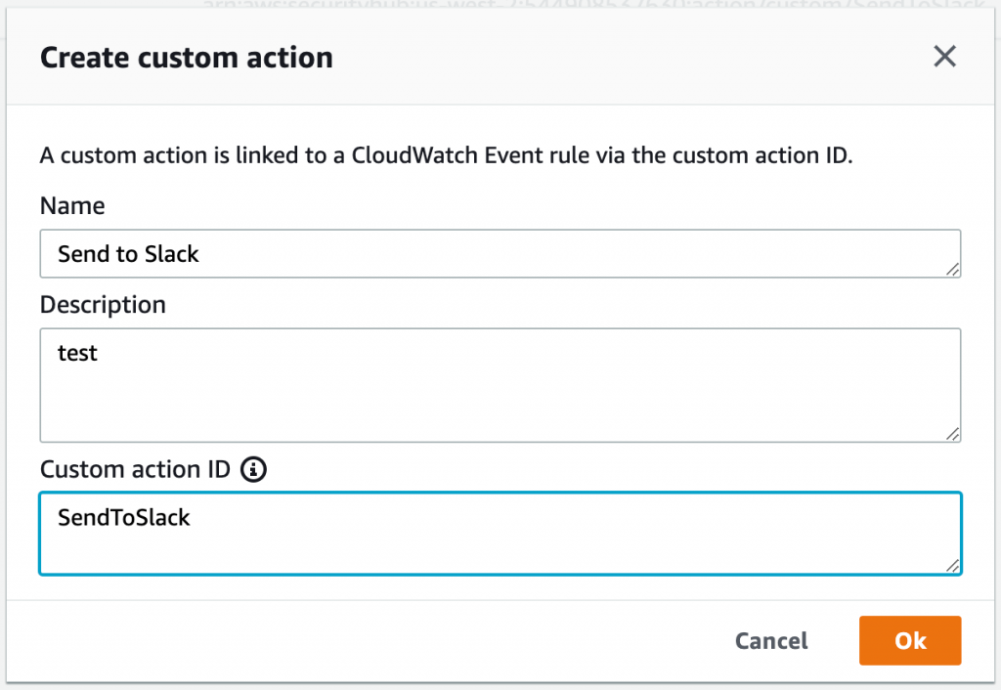1001x690 pixels.
Task: Click Cancel to discard the custom action
Action: click(x=771, y=641)
